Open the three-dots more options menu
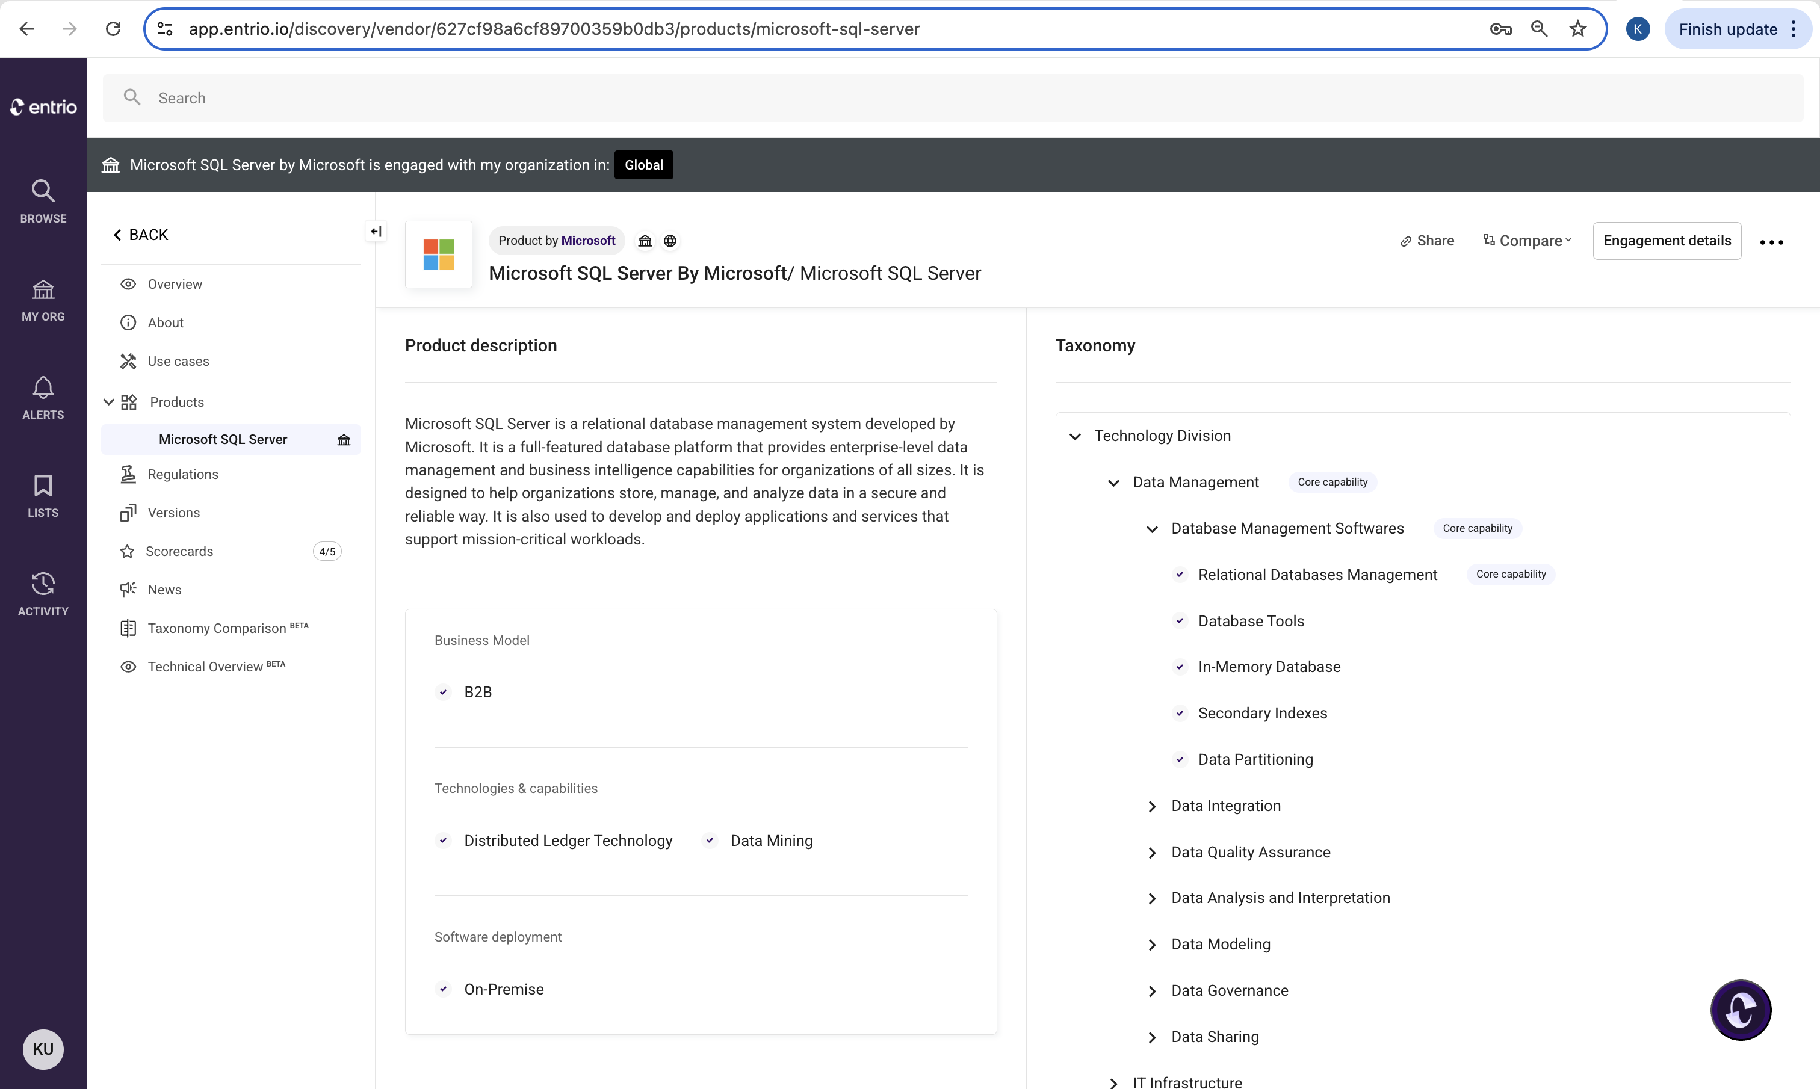The image size is (1820, 1089). (x=1772, y=242)
